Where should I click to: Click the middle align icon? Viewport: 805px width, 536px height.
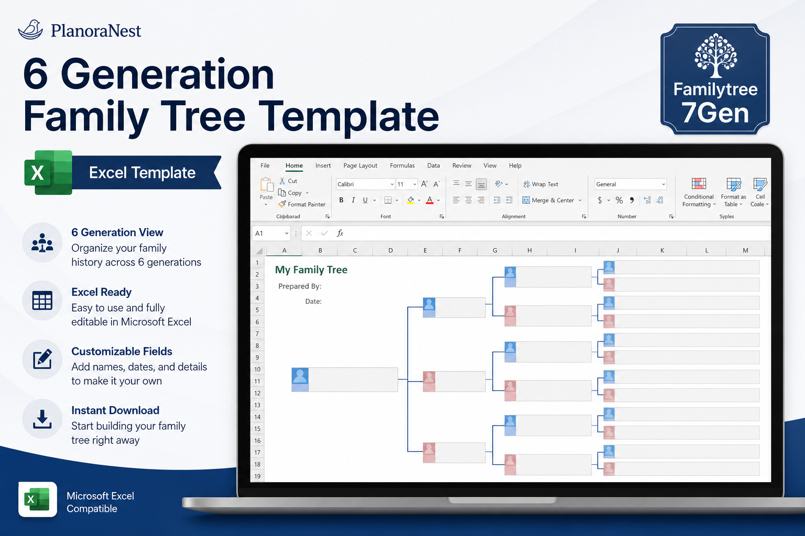pos(469,184)
